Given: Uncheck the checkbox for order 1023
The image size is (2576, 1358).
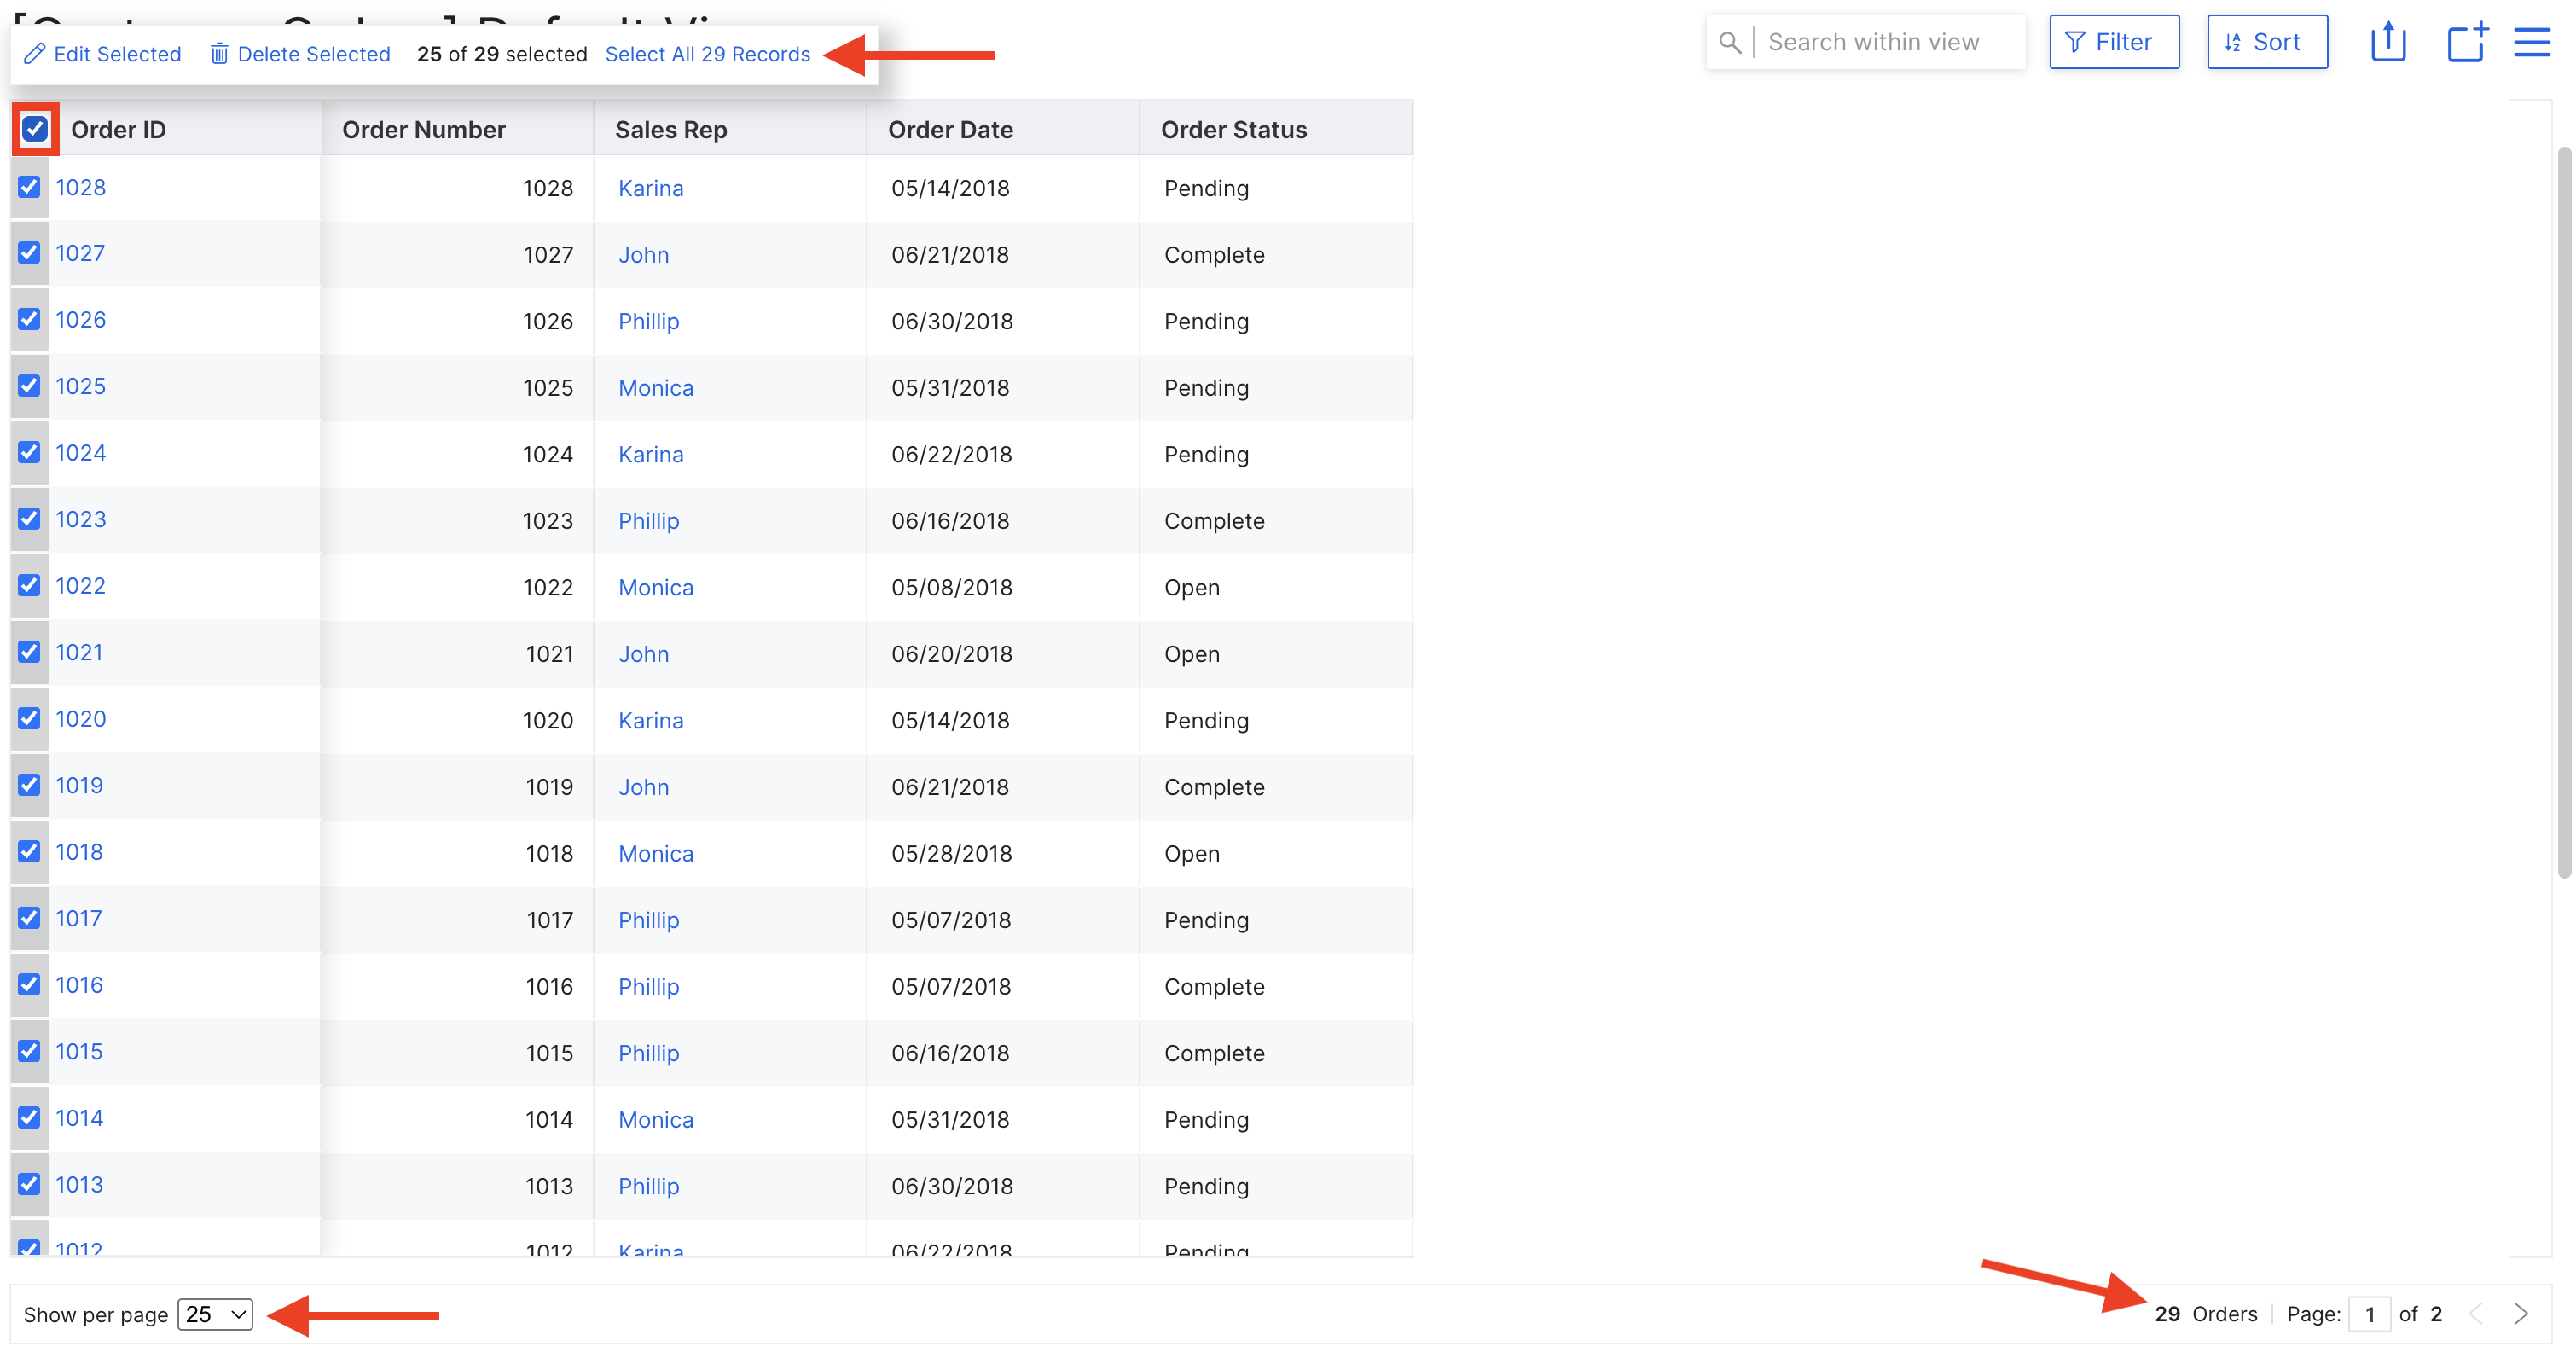Looking at the screenshot, I should click(29, 519).
